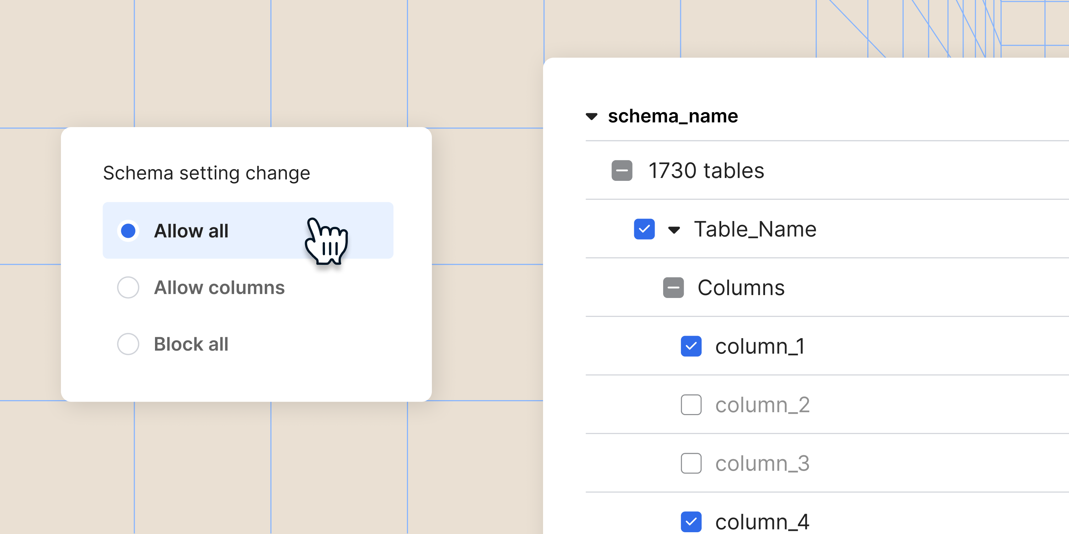Select the Allow all option
The width and height of the screenshot is (1069, 534).
(x=128, y=231)
